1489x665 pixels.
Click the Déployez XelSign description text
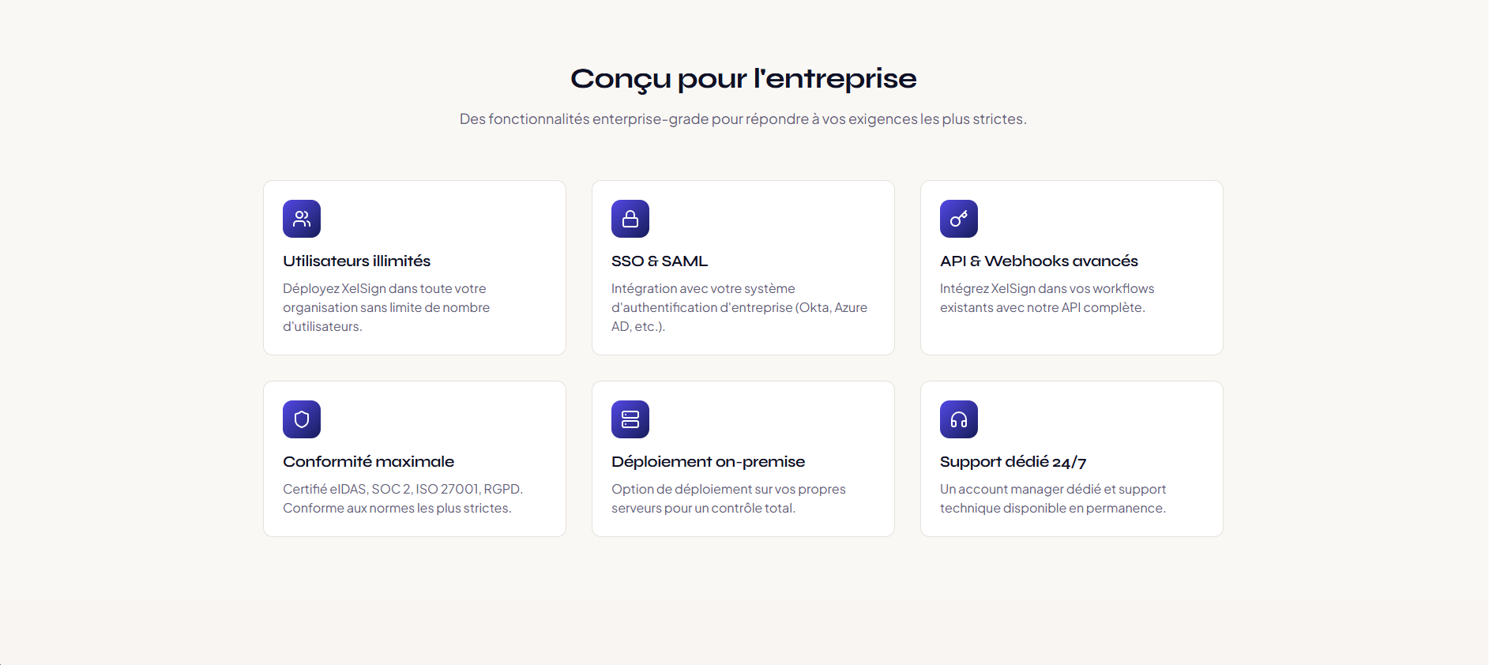[x=386, y=307]
